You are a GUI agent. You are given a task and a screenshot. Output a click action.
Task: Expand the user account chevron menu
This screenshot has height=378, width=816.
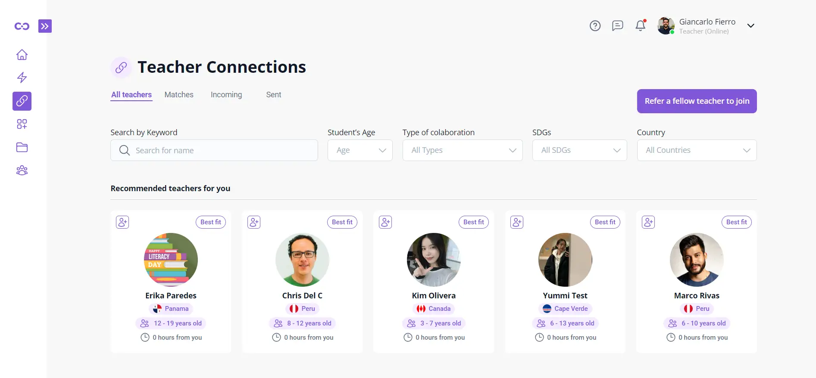750,26
